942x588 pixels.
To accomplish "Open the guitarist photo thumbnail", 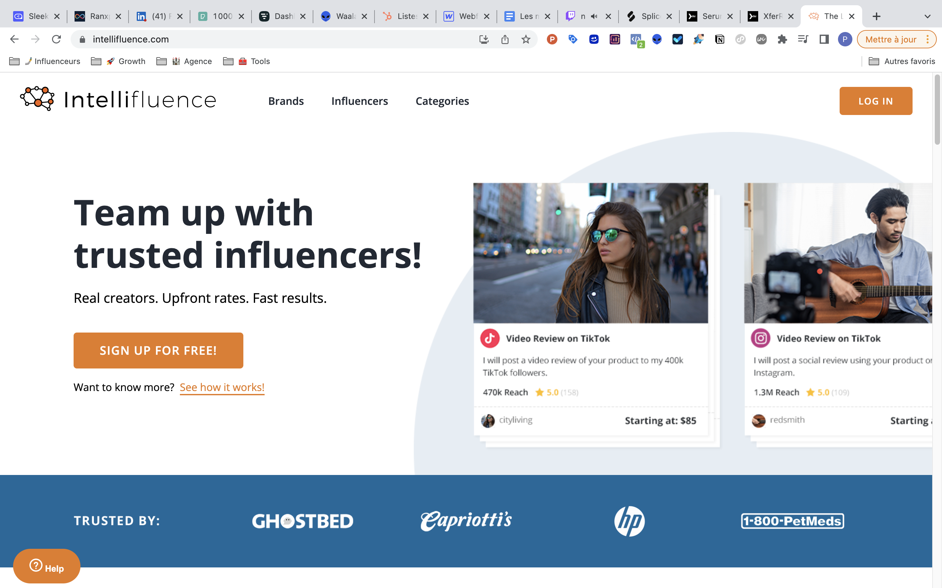I will pos(838,253).
